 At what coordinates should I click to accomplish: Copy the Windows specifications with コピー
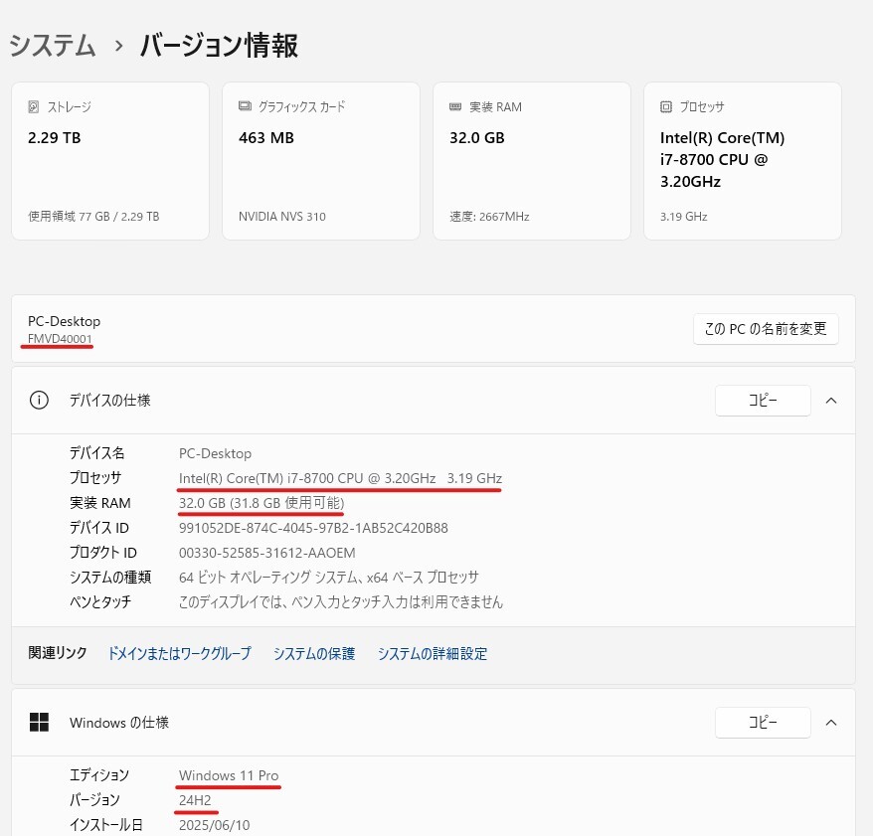(763, 723)
